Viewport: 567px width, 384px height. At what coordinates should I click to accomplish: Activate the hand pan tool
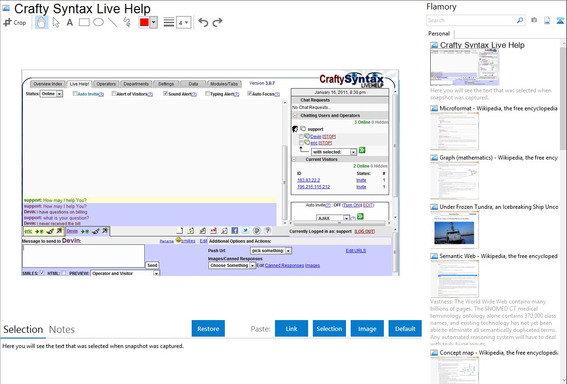click(x=42, y=22)
